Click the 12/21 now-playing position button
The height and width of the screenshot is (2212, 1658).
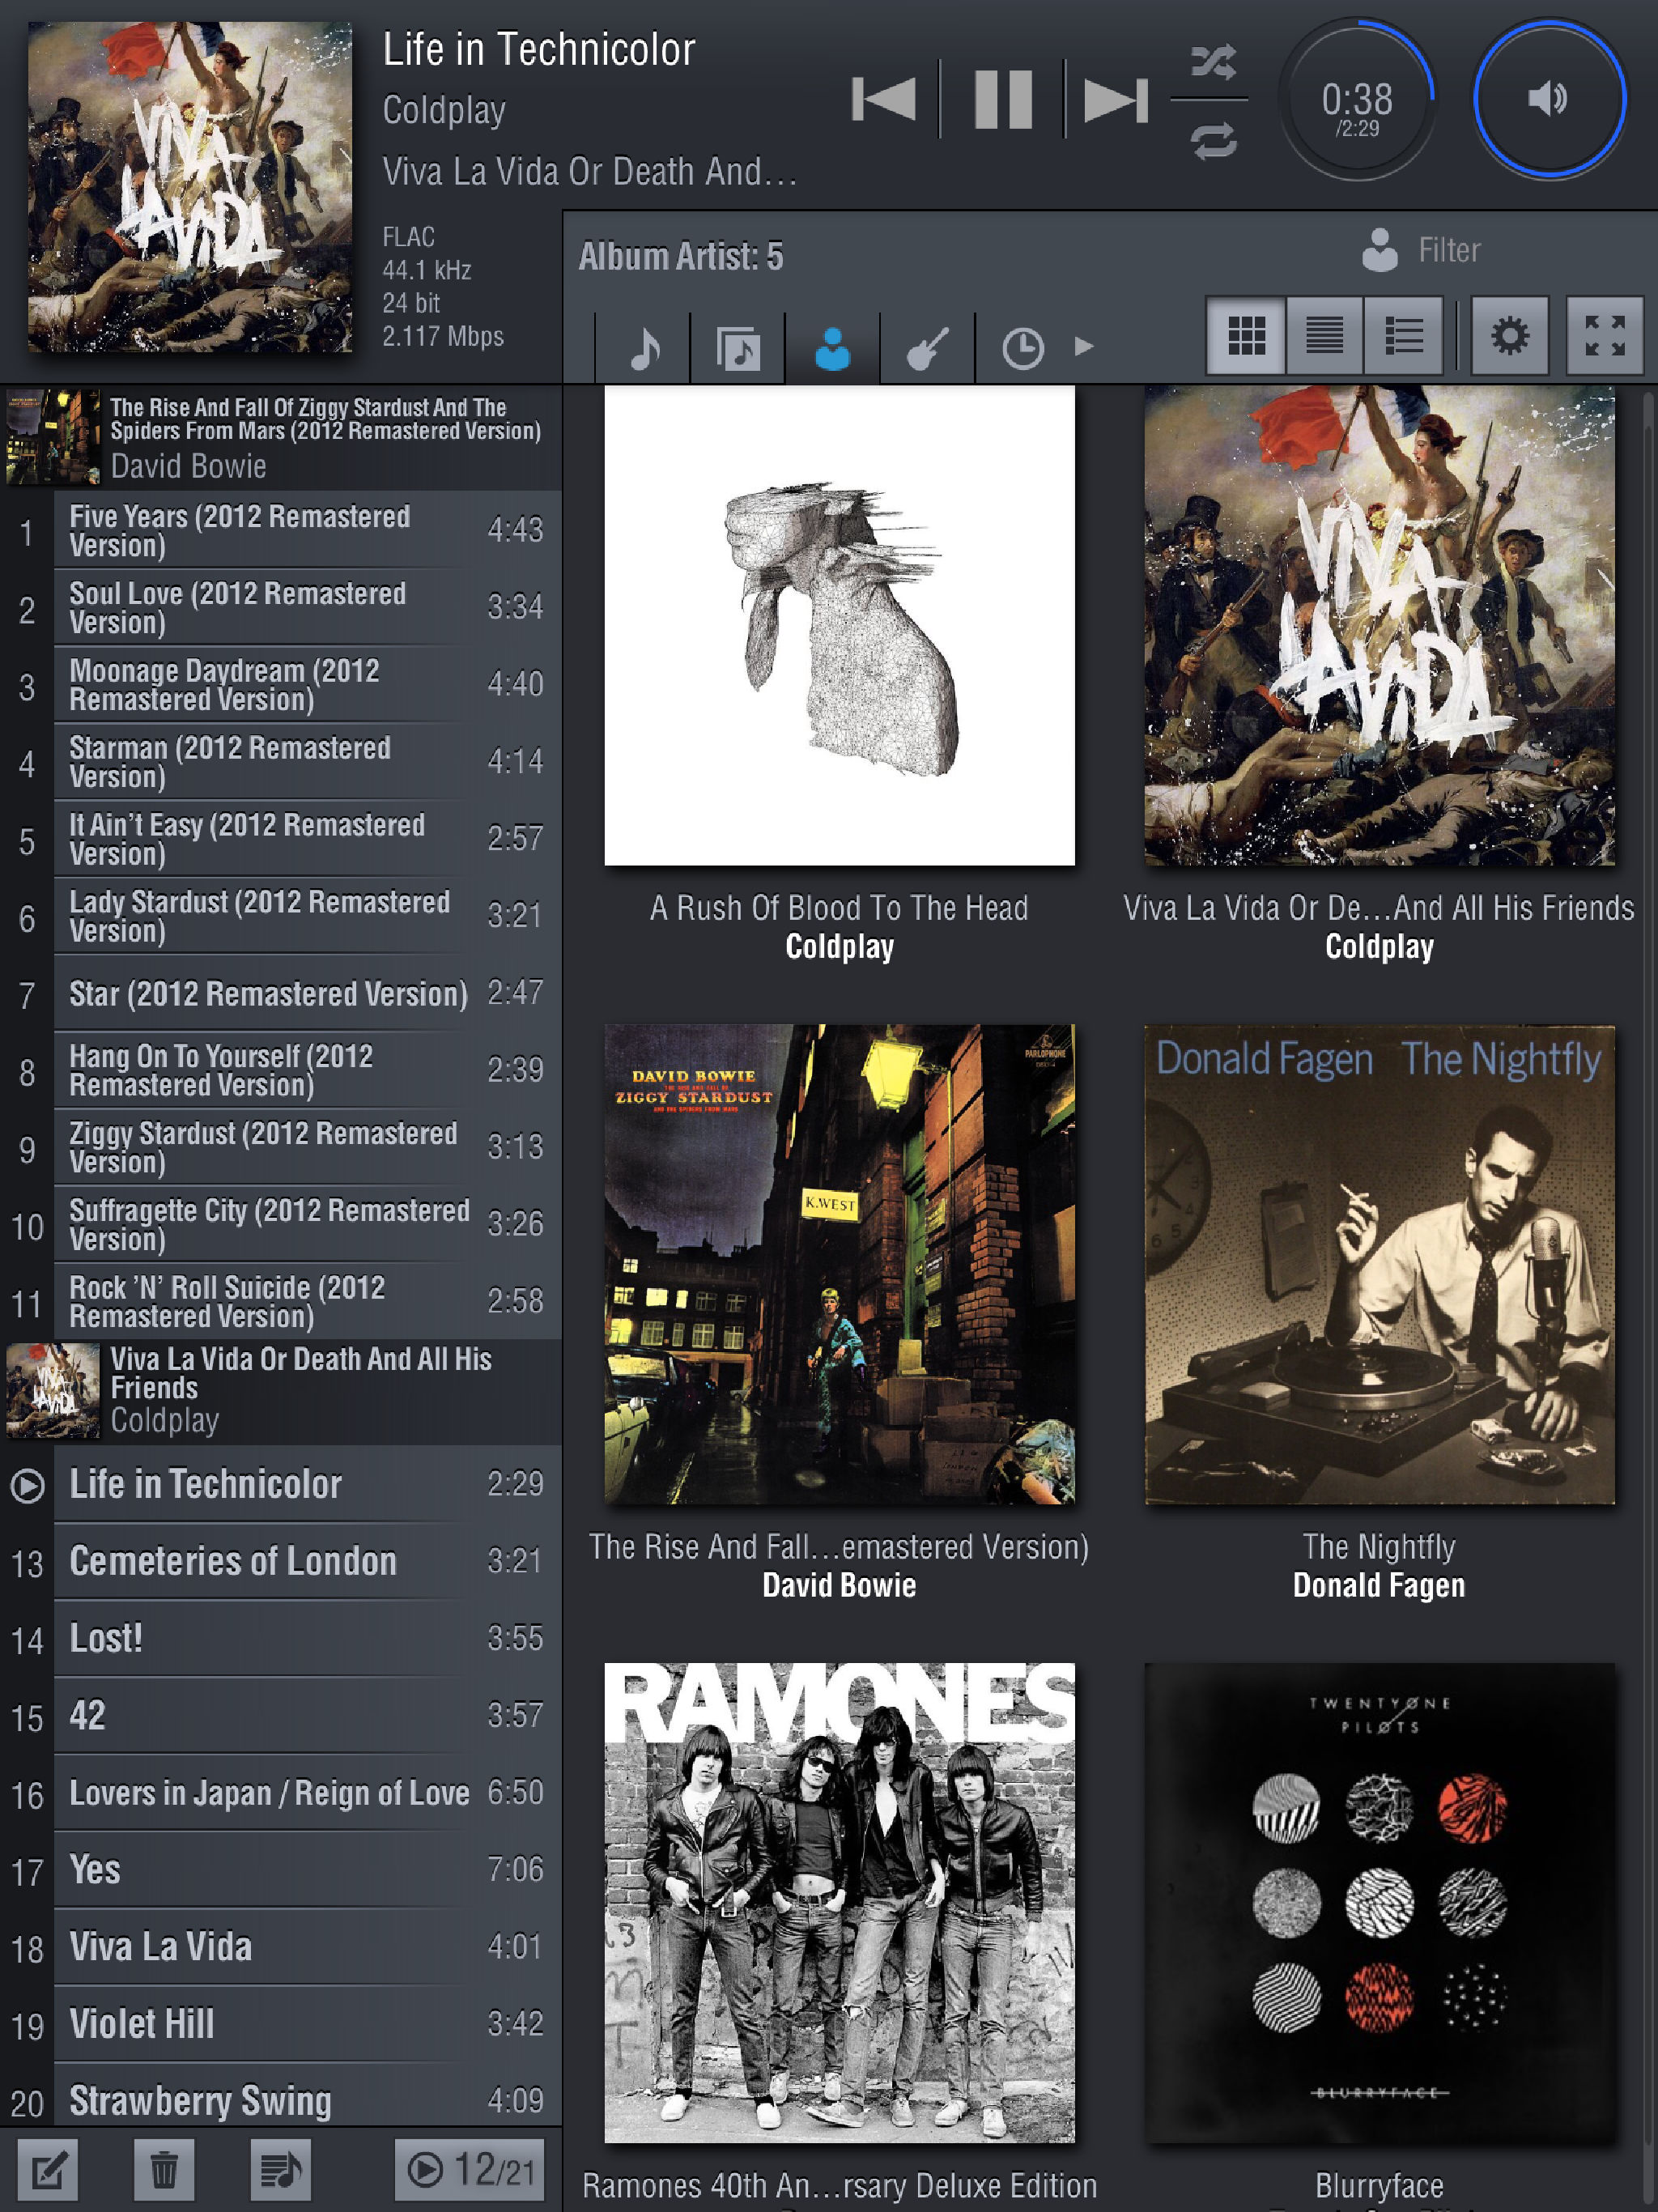pos(469,2170)
